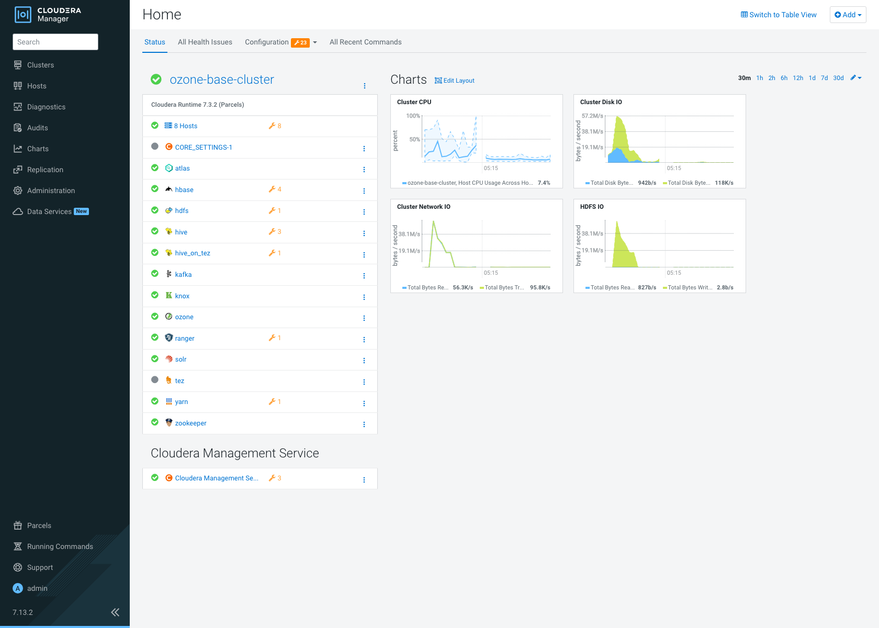Collapse sidebar with double chevron icon
The width and height of the screenshot is (879, 628).
(115, 612)
